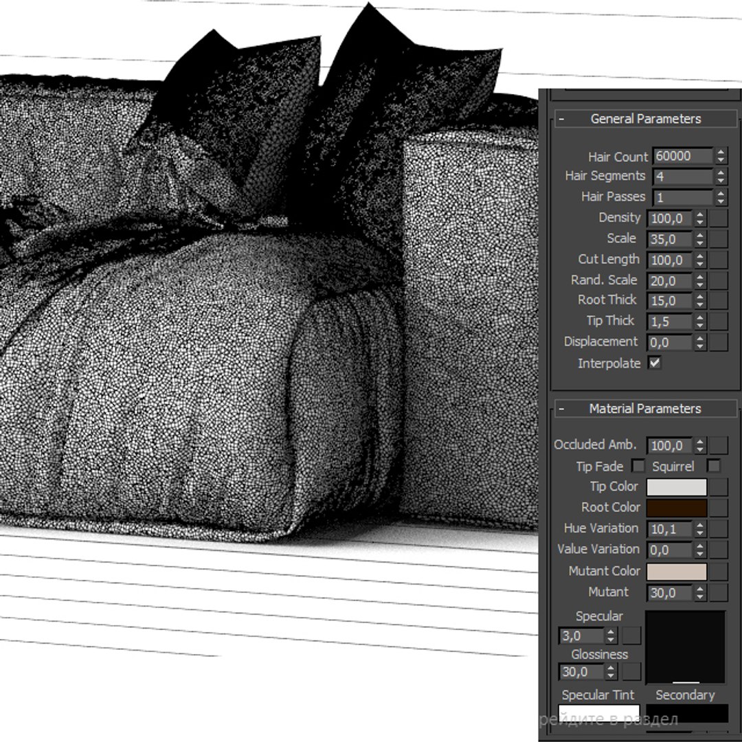Open the Specular Tint white swatch
Screen dimensions: 742x742
click(599, 714)
